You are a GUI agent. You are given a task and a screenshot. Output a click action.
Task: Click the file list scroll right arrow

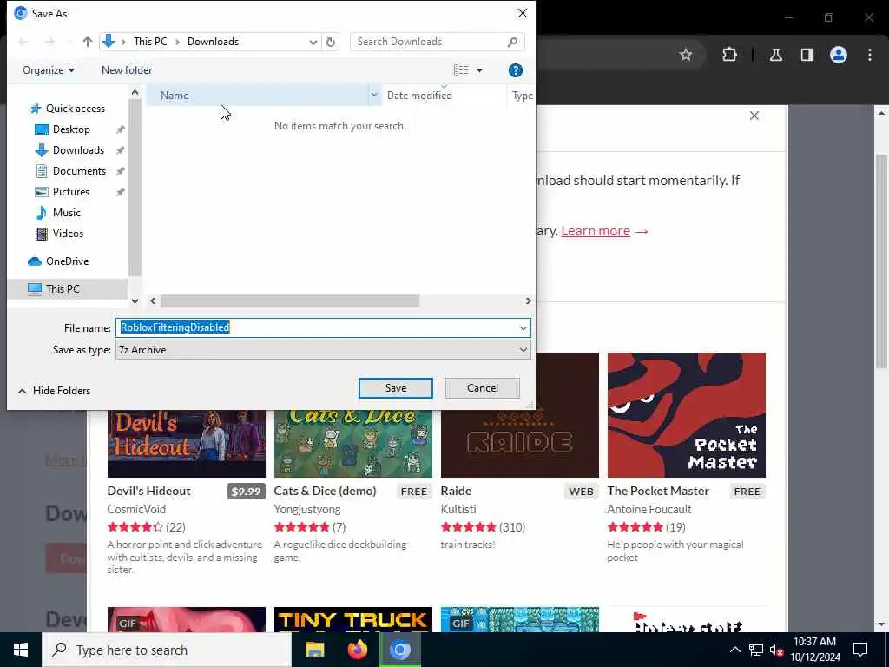(x=528, y=300)
